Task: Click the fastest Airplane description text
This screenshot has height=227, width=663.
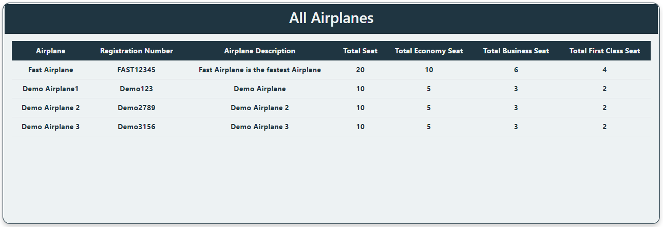Action: click(x=260, y=70)
